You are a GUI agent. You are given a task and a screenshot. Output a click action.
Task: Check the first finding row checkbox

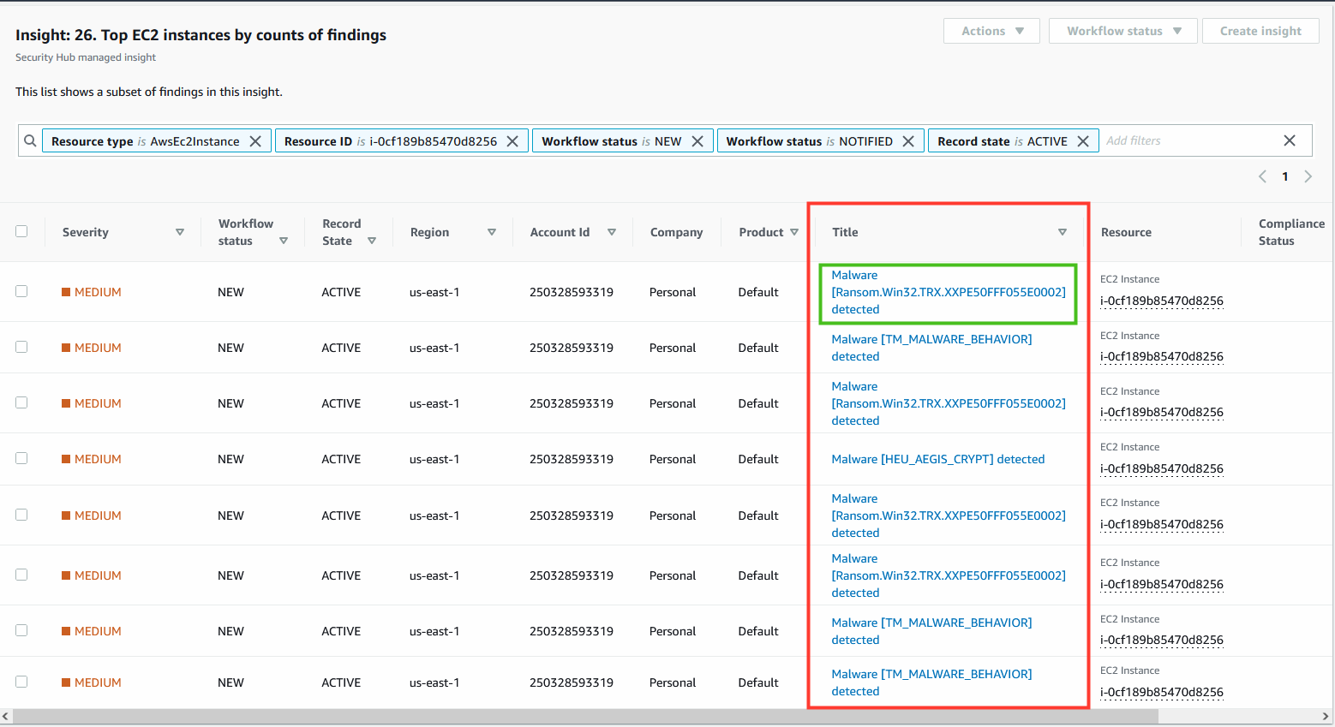tap(21, 291)
